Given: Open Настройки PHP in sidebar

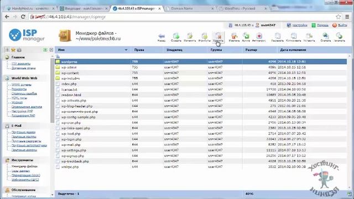Looking at the screenshot, I should click(x=22, y=111).
